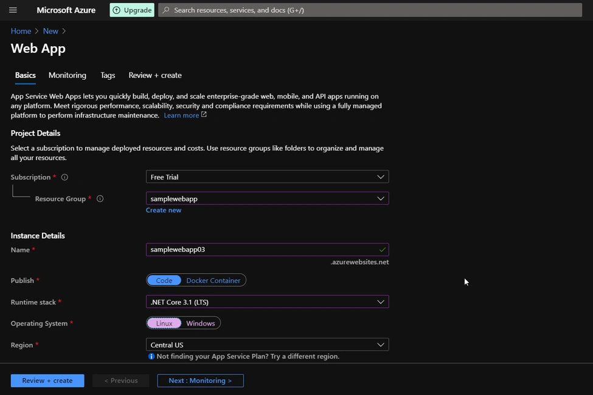Click Create new resource group link
Viewport: 593px width, 395px height.
[x=164, y=210]
